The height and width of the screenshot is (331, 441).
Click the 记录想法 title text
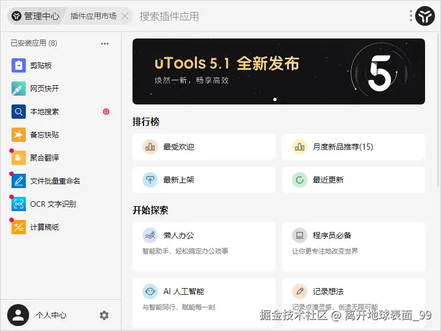(328, 291)
